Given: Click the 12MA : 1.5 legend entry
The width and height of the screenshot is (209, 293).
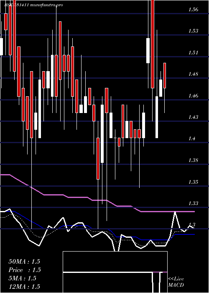Looking at the screenshot, I should (x=24, y=287).
